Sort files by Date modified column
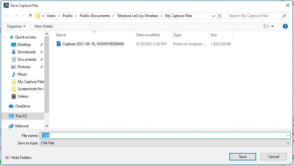Image resolution: width=294 pixels, height=166 pixels. [148, 35]
